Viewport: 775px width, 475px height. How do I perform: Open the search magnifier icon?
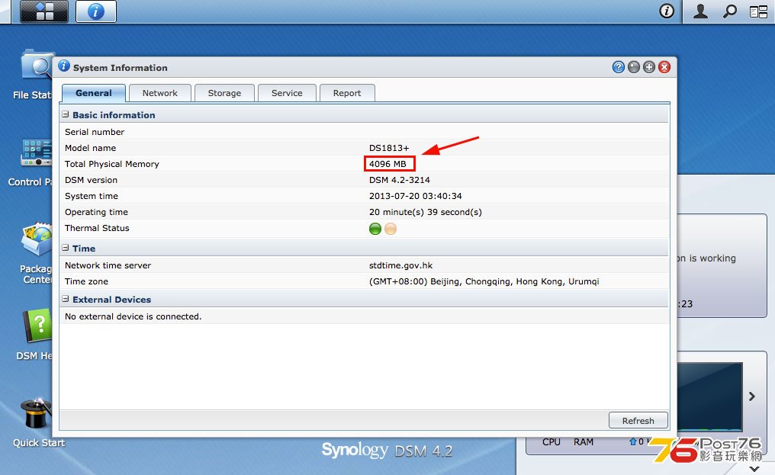pyautogui.click(x=729, y=11)
